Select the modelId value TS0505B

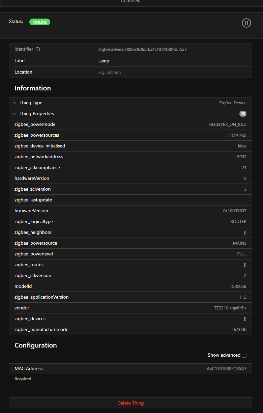238,286
